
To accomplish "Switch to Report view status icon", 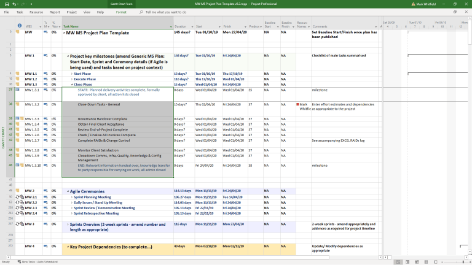I will point(435,262).
